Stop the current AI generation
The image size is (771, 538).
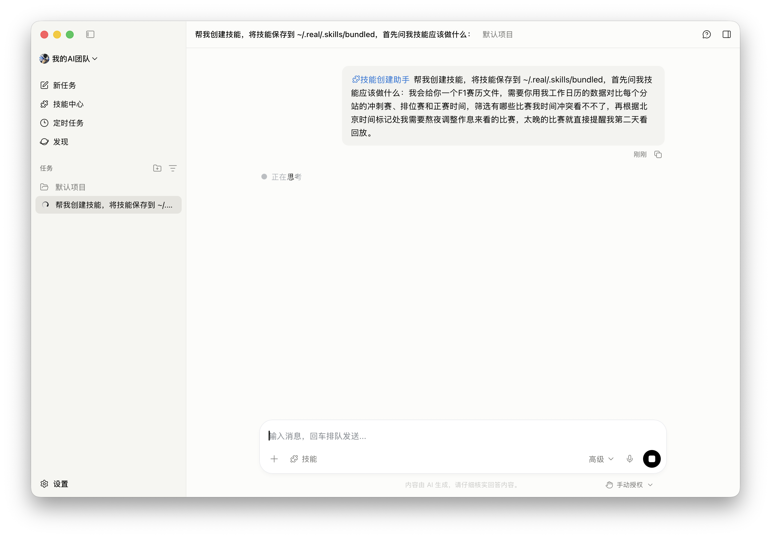pos(652,459)
